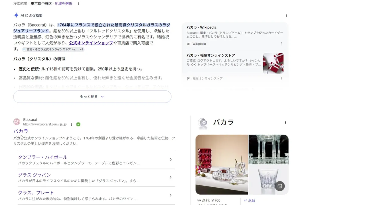Click 地域を選択 link

click(x=64, y=3)
